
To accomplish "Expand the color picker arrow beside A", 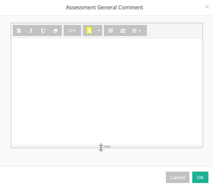I will pos(99,31).
